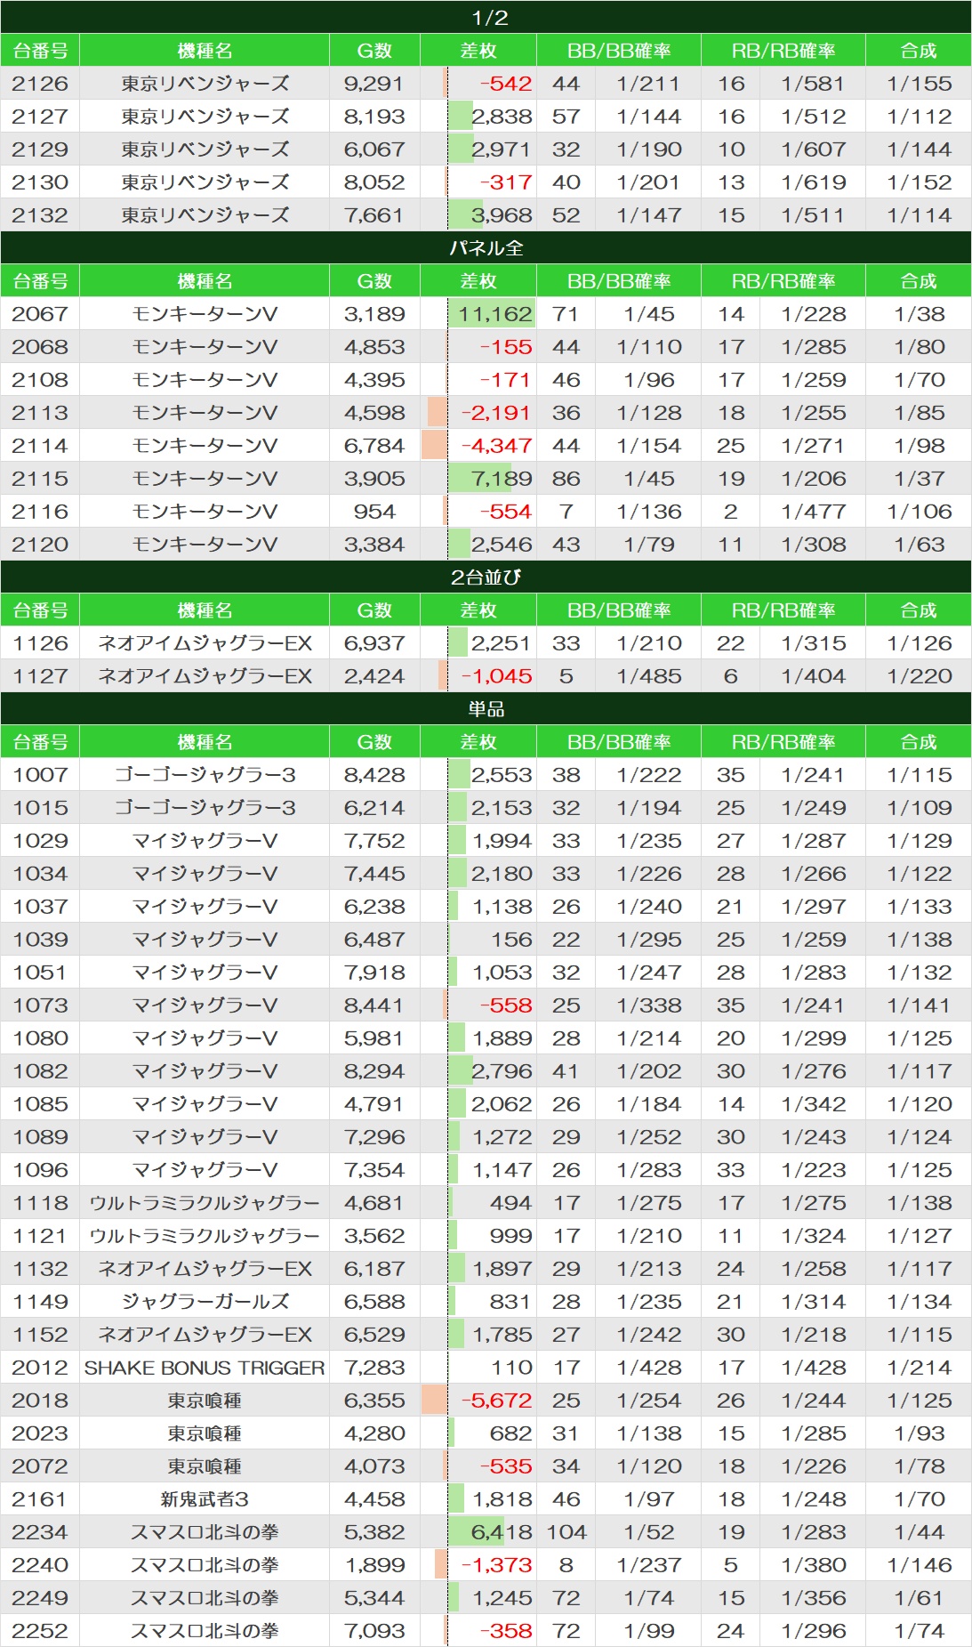Viewport: 972px width, 1647px height.
Task: Click BB rate 1/338
Action: click(x=648, y=1005)
